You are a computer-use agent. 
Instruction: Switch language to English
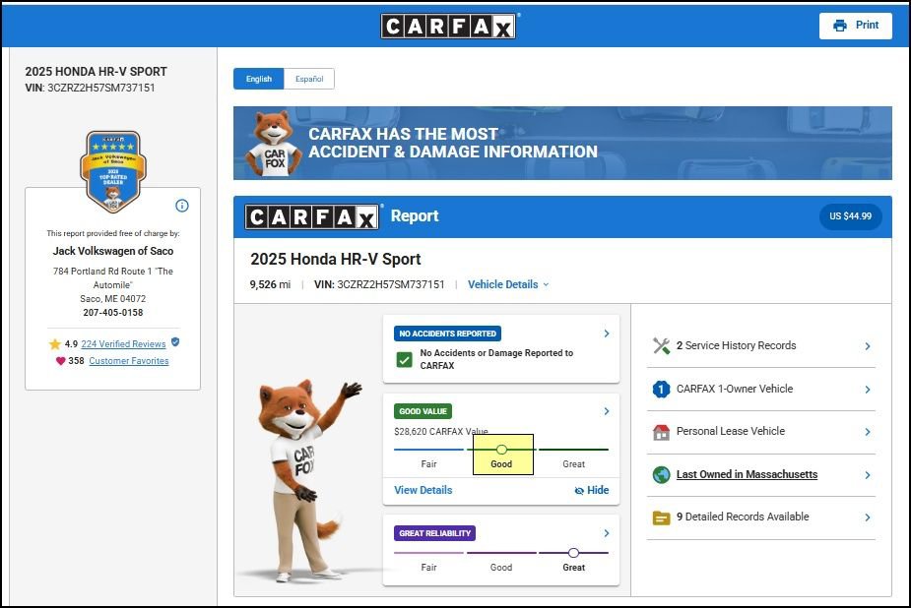(259, 79)
